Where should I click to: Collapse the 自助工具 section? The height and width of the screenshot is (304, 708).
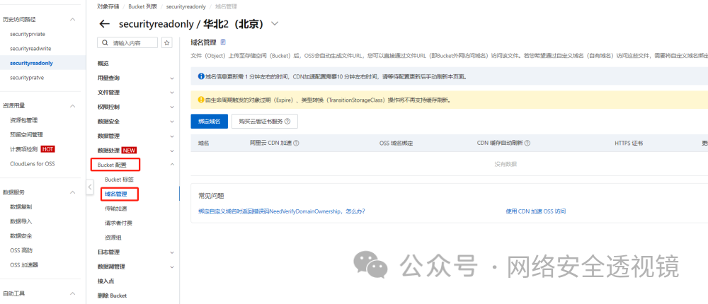[72, 293]
